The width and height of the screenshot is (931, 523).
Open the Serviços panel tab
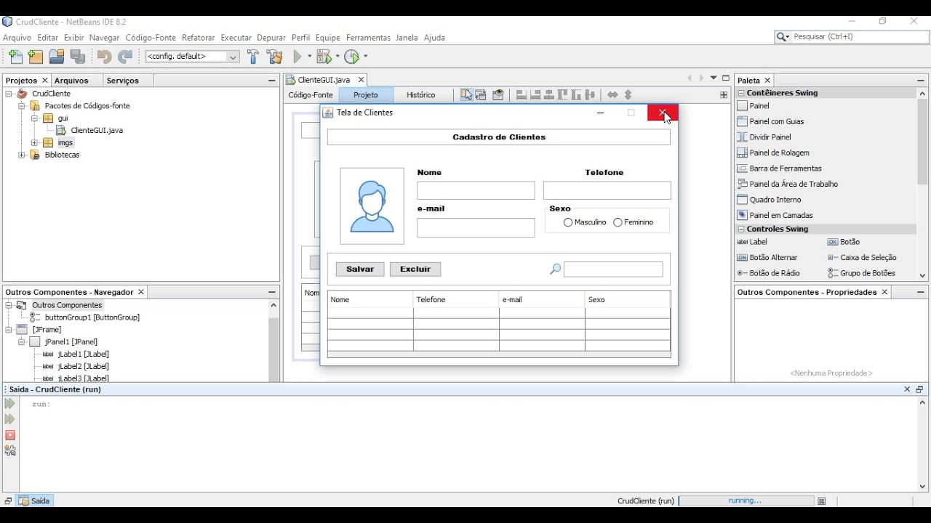click(x=122, y=81)
